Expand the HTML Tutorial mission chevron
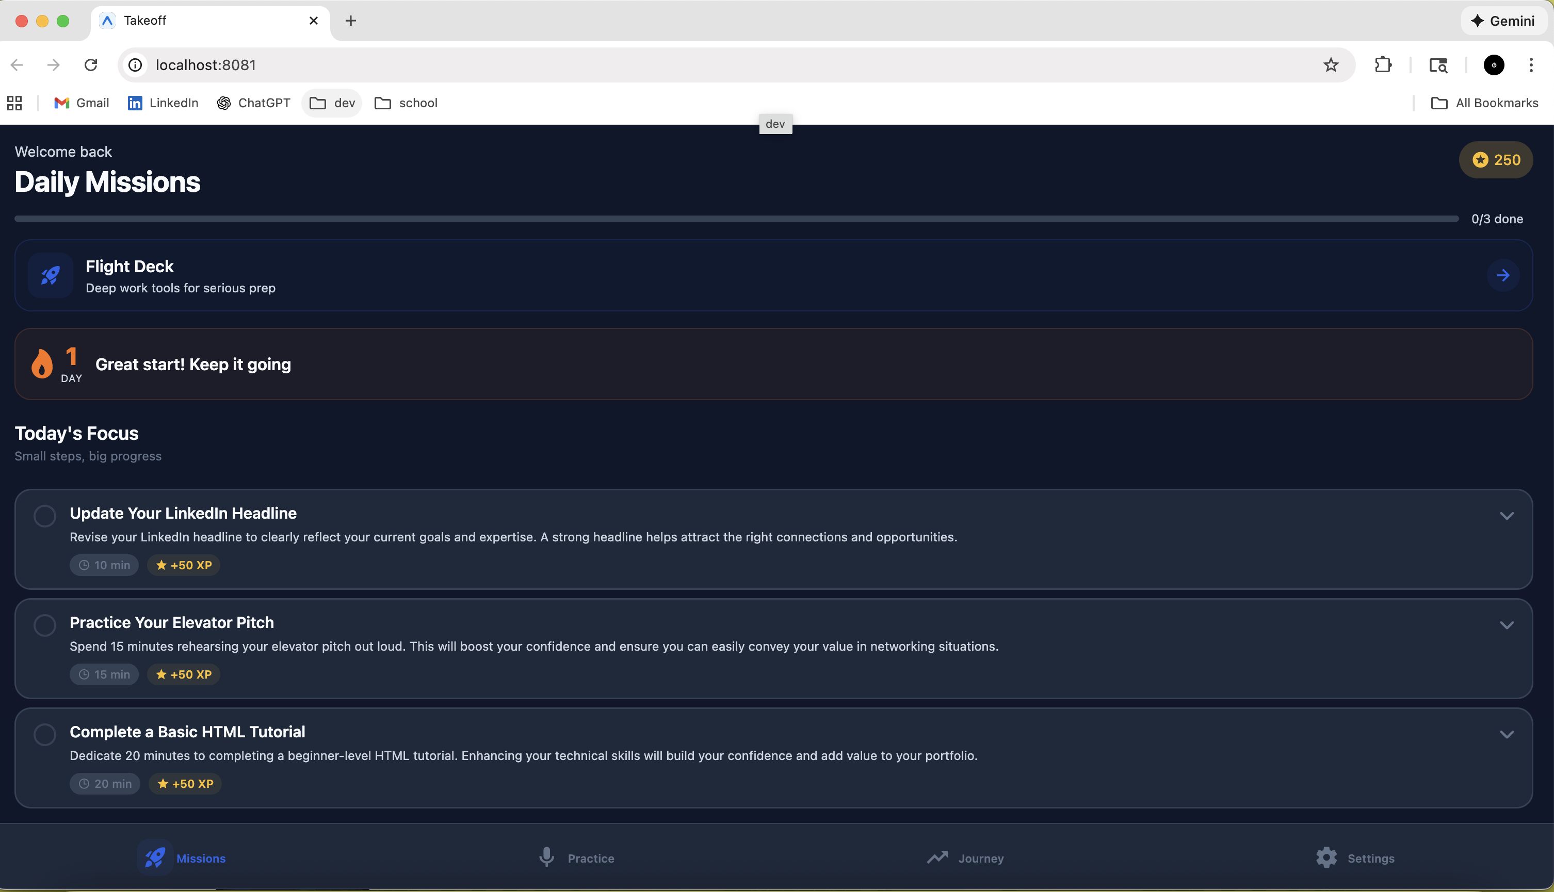Image resolution: width=1554 pixels, height=892 pixels. (x=1506, y=735)
